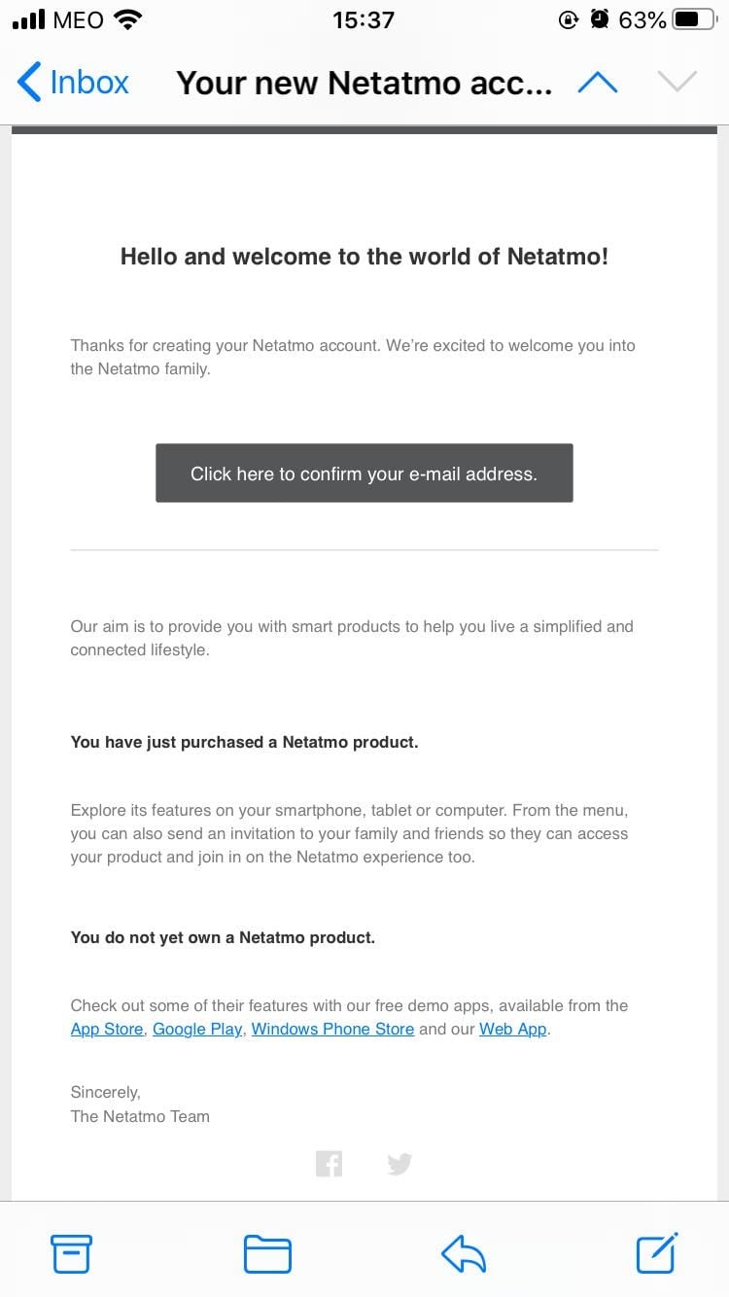Tap the Facebook icon in the email footer
The image size is (729, 1297).
pyautogui.click(x=330, y=1163)
